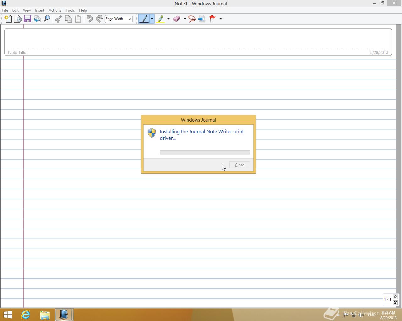Viewport: 402px width, 321px height.
Task: Click the Paste clipboard icon
Action: tap(78, 19)
